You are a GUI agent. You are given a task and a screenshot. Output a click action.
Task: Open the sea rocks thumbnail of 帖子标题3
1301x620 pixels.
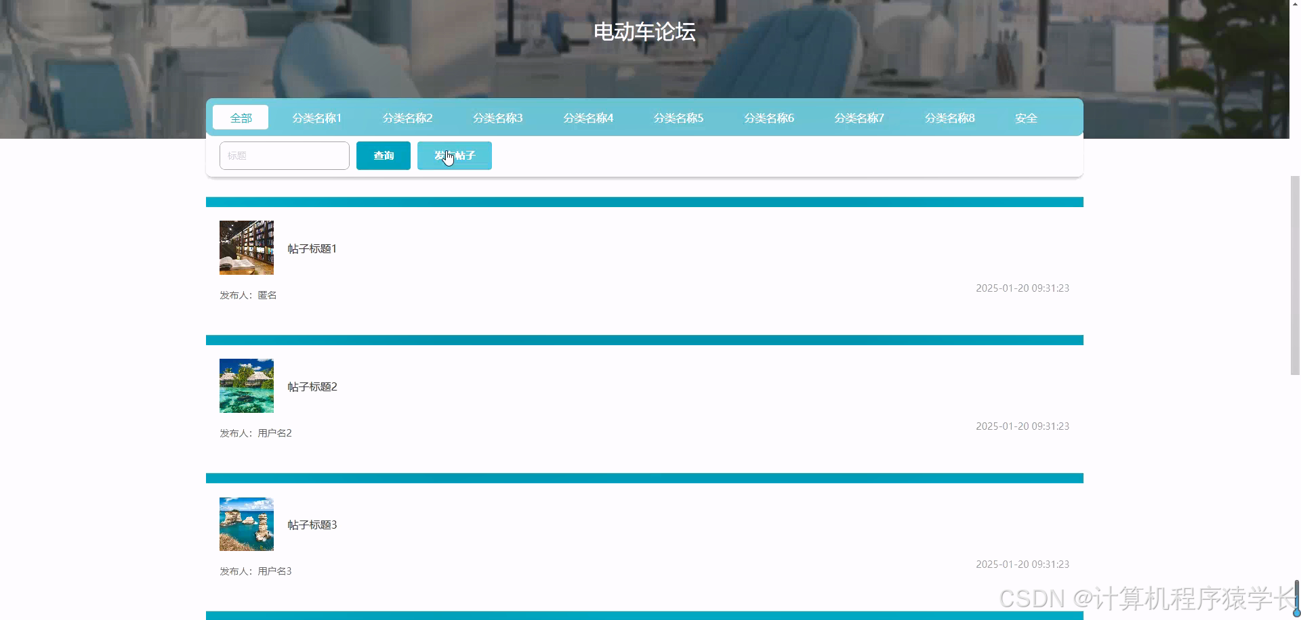247,524
